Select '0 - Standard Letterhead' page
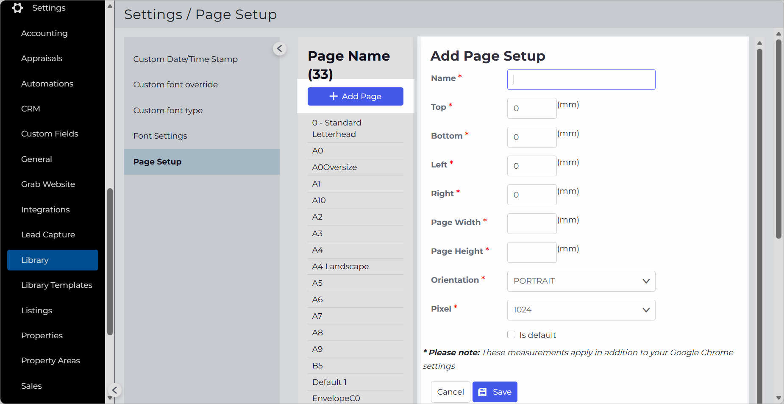The height and width of the screenshot is (404, 784). coord(355,128)
